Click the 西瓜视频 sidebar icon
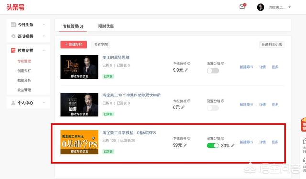 point(13,36)
